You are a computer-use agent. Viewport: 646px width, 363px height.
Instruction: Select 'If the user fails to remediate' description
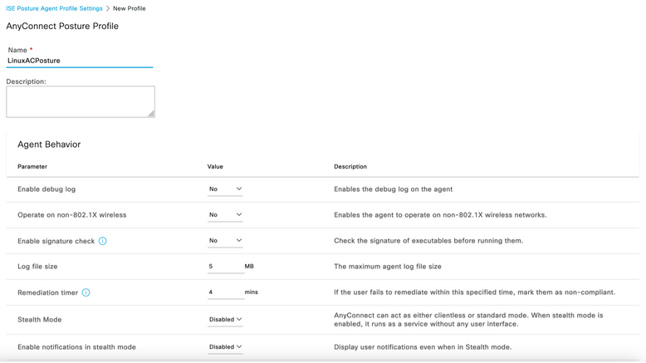pyautogui.click(x=475, y=292)
